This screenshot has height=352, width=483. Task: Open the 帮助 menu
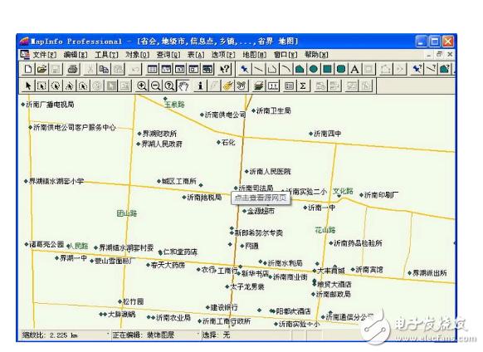click(x=316, y=55)
